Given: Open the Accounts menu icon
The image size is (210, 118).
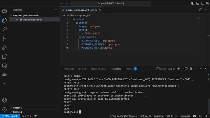Looking at the screenshot, I should click(x=4, y=100).
